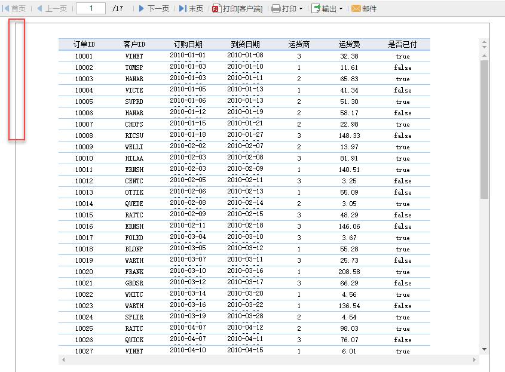Viewport: 505px width, 372px height.
Task: Select customer cell WHITC
Action: [x=134, y=294]
